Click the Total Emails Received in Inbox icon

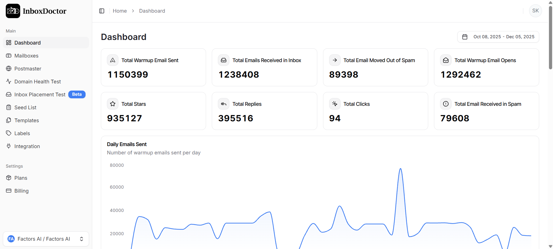click(224, 60)
